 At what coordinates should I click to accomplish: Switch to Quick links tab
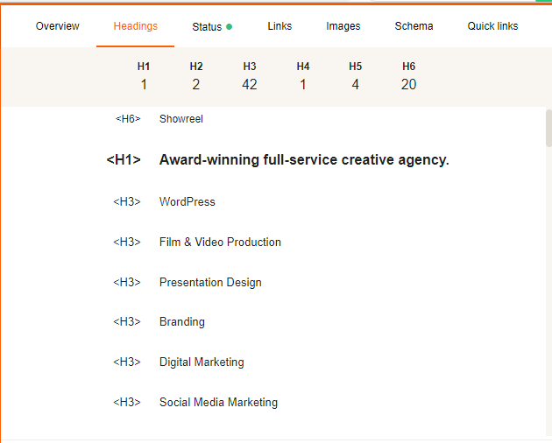point(492,26)
